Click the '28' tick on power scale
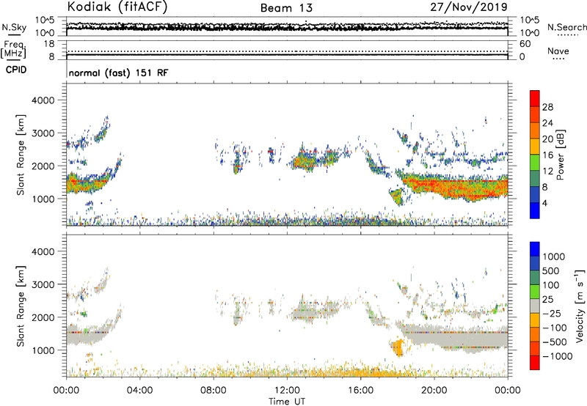 coord(547,107)
